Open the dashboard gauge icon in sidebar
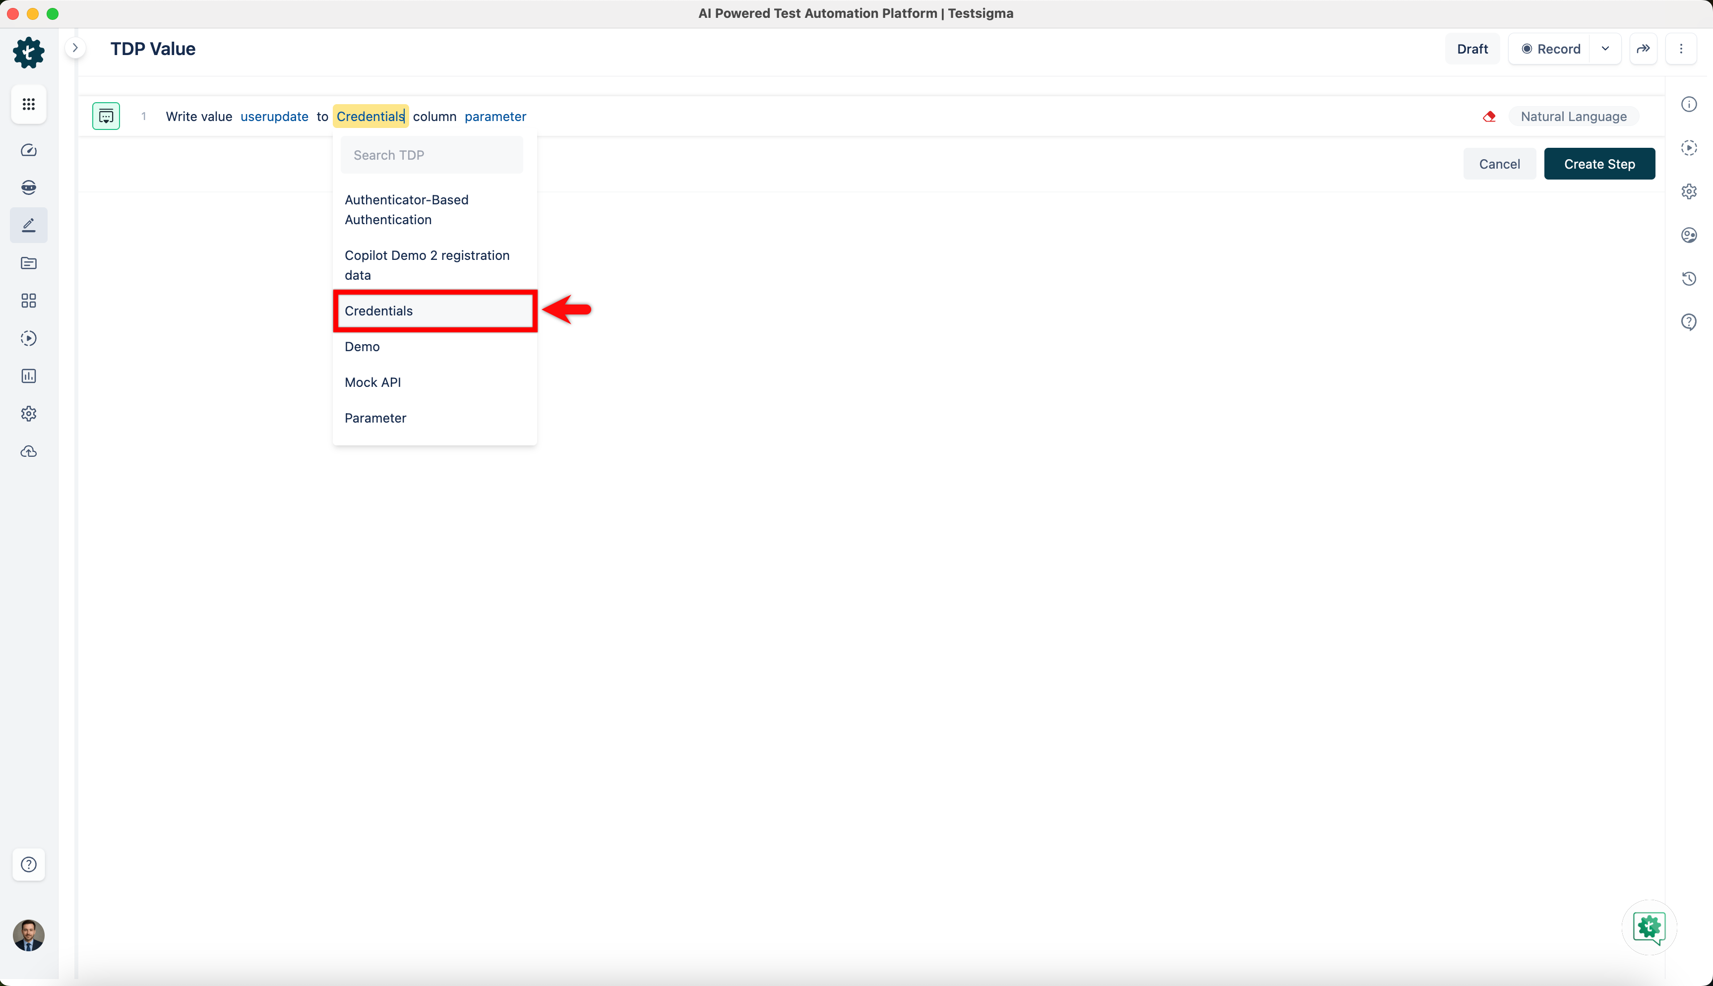The image size is (1713, 986). pos(28,150)
